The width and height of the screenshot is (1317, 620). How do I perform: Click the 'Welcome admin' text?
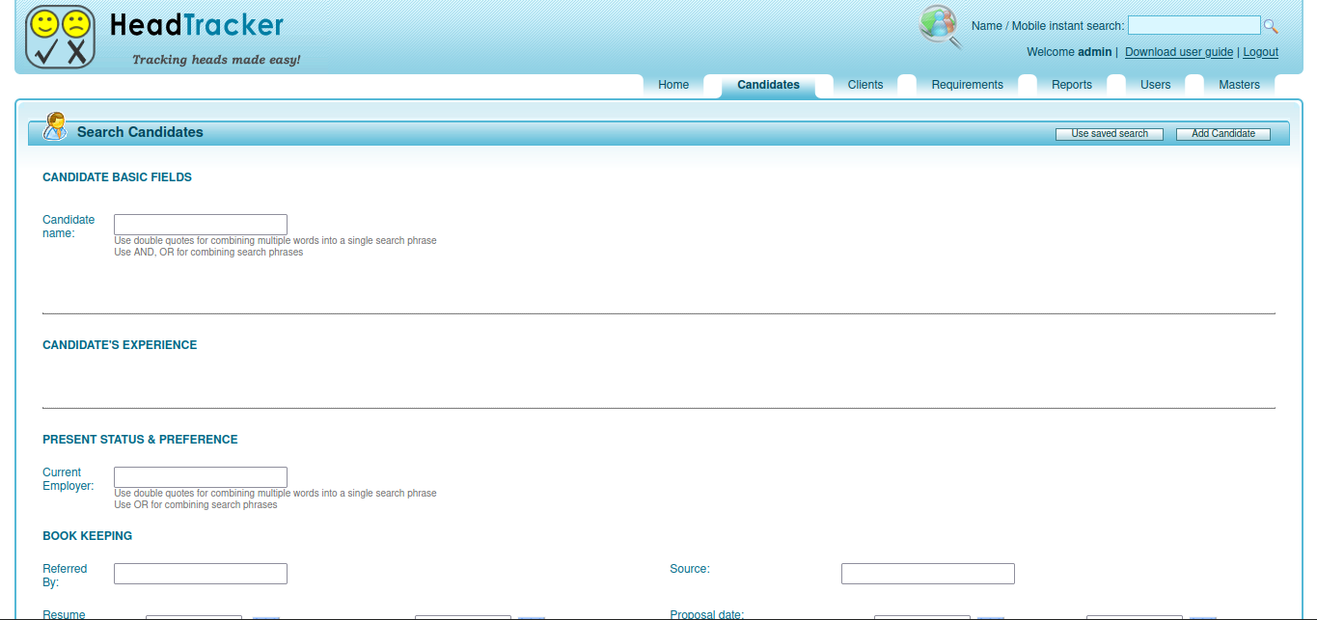(x=1070, y=52)
